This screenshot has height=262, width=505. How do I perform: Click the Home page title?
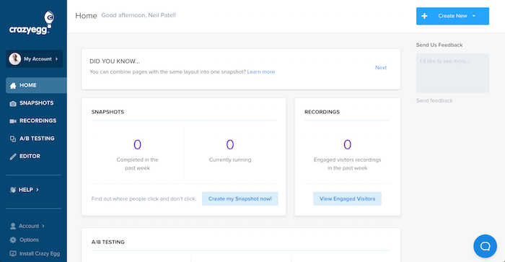click(86, 16)
